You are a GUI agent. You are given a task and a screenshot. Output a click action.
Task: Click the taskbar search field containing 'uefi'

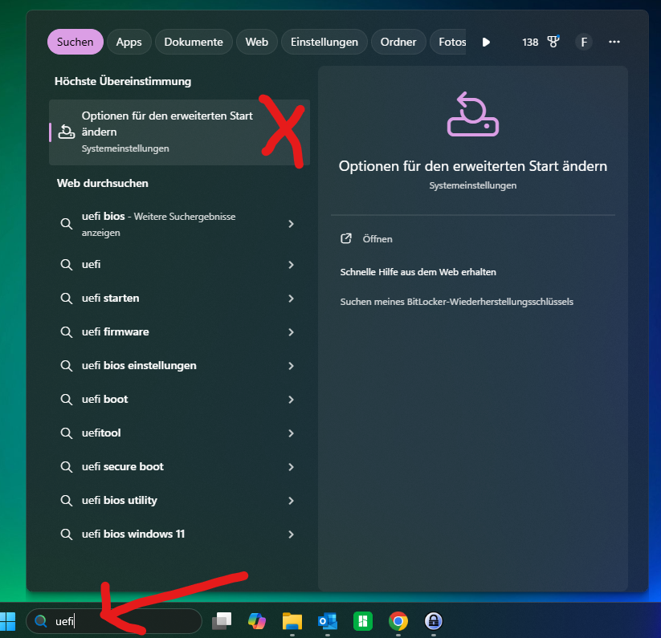[114, 621]
